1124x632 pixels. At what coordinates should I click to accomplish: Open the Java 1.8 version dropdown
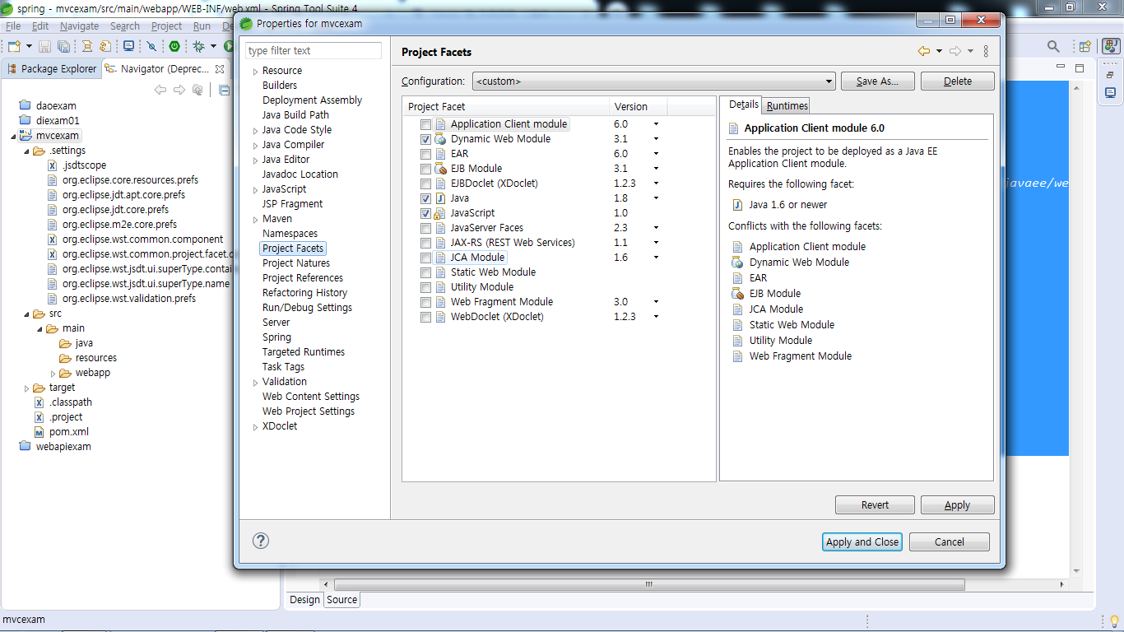pos(656,198)
